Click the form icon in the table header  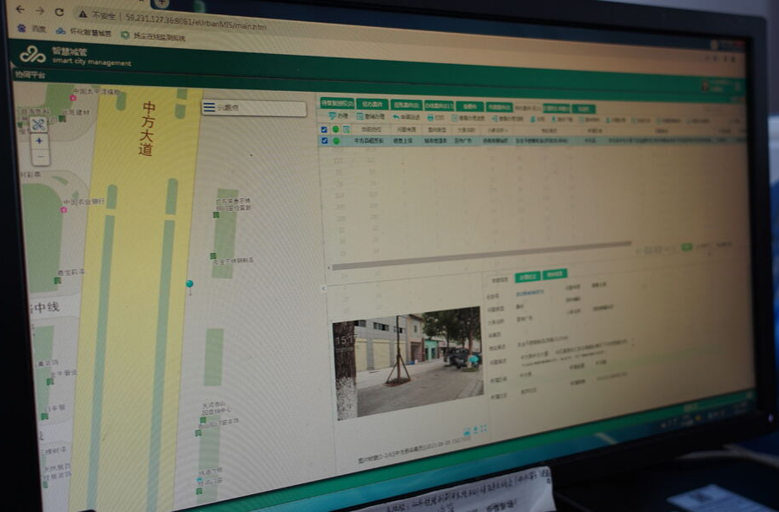(347, 130)
